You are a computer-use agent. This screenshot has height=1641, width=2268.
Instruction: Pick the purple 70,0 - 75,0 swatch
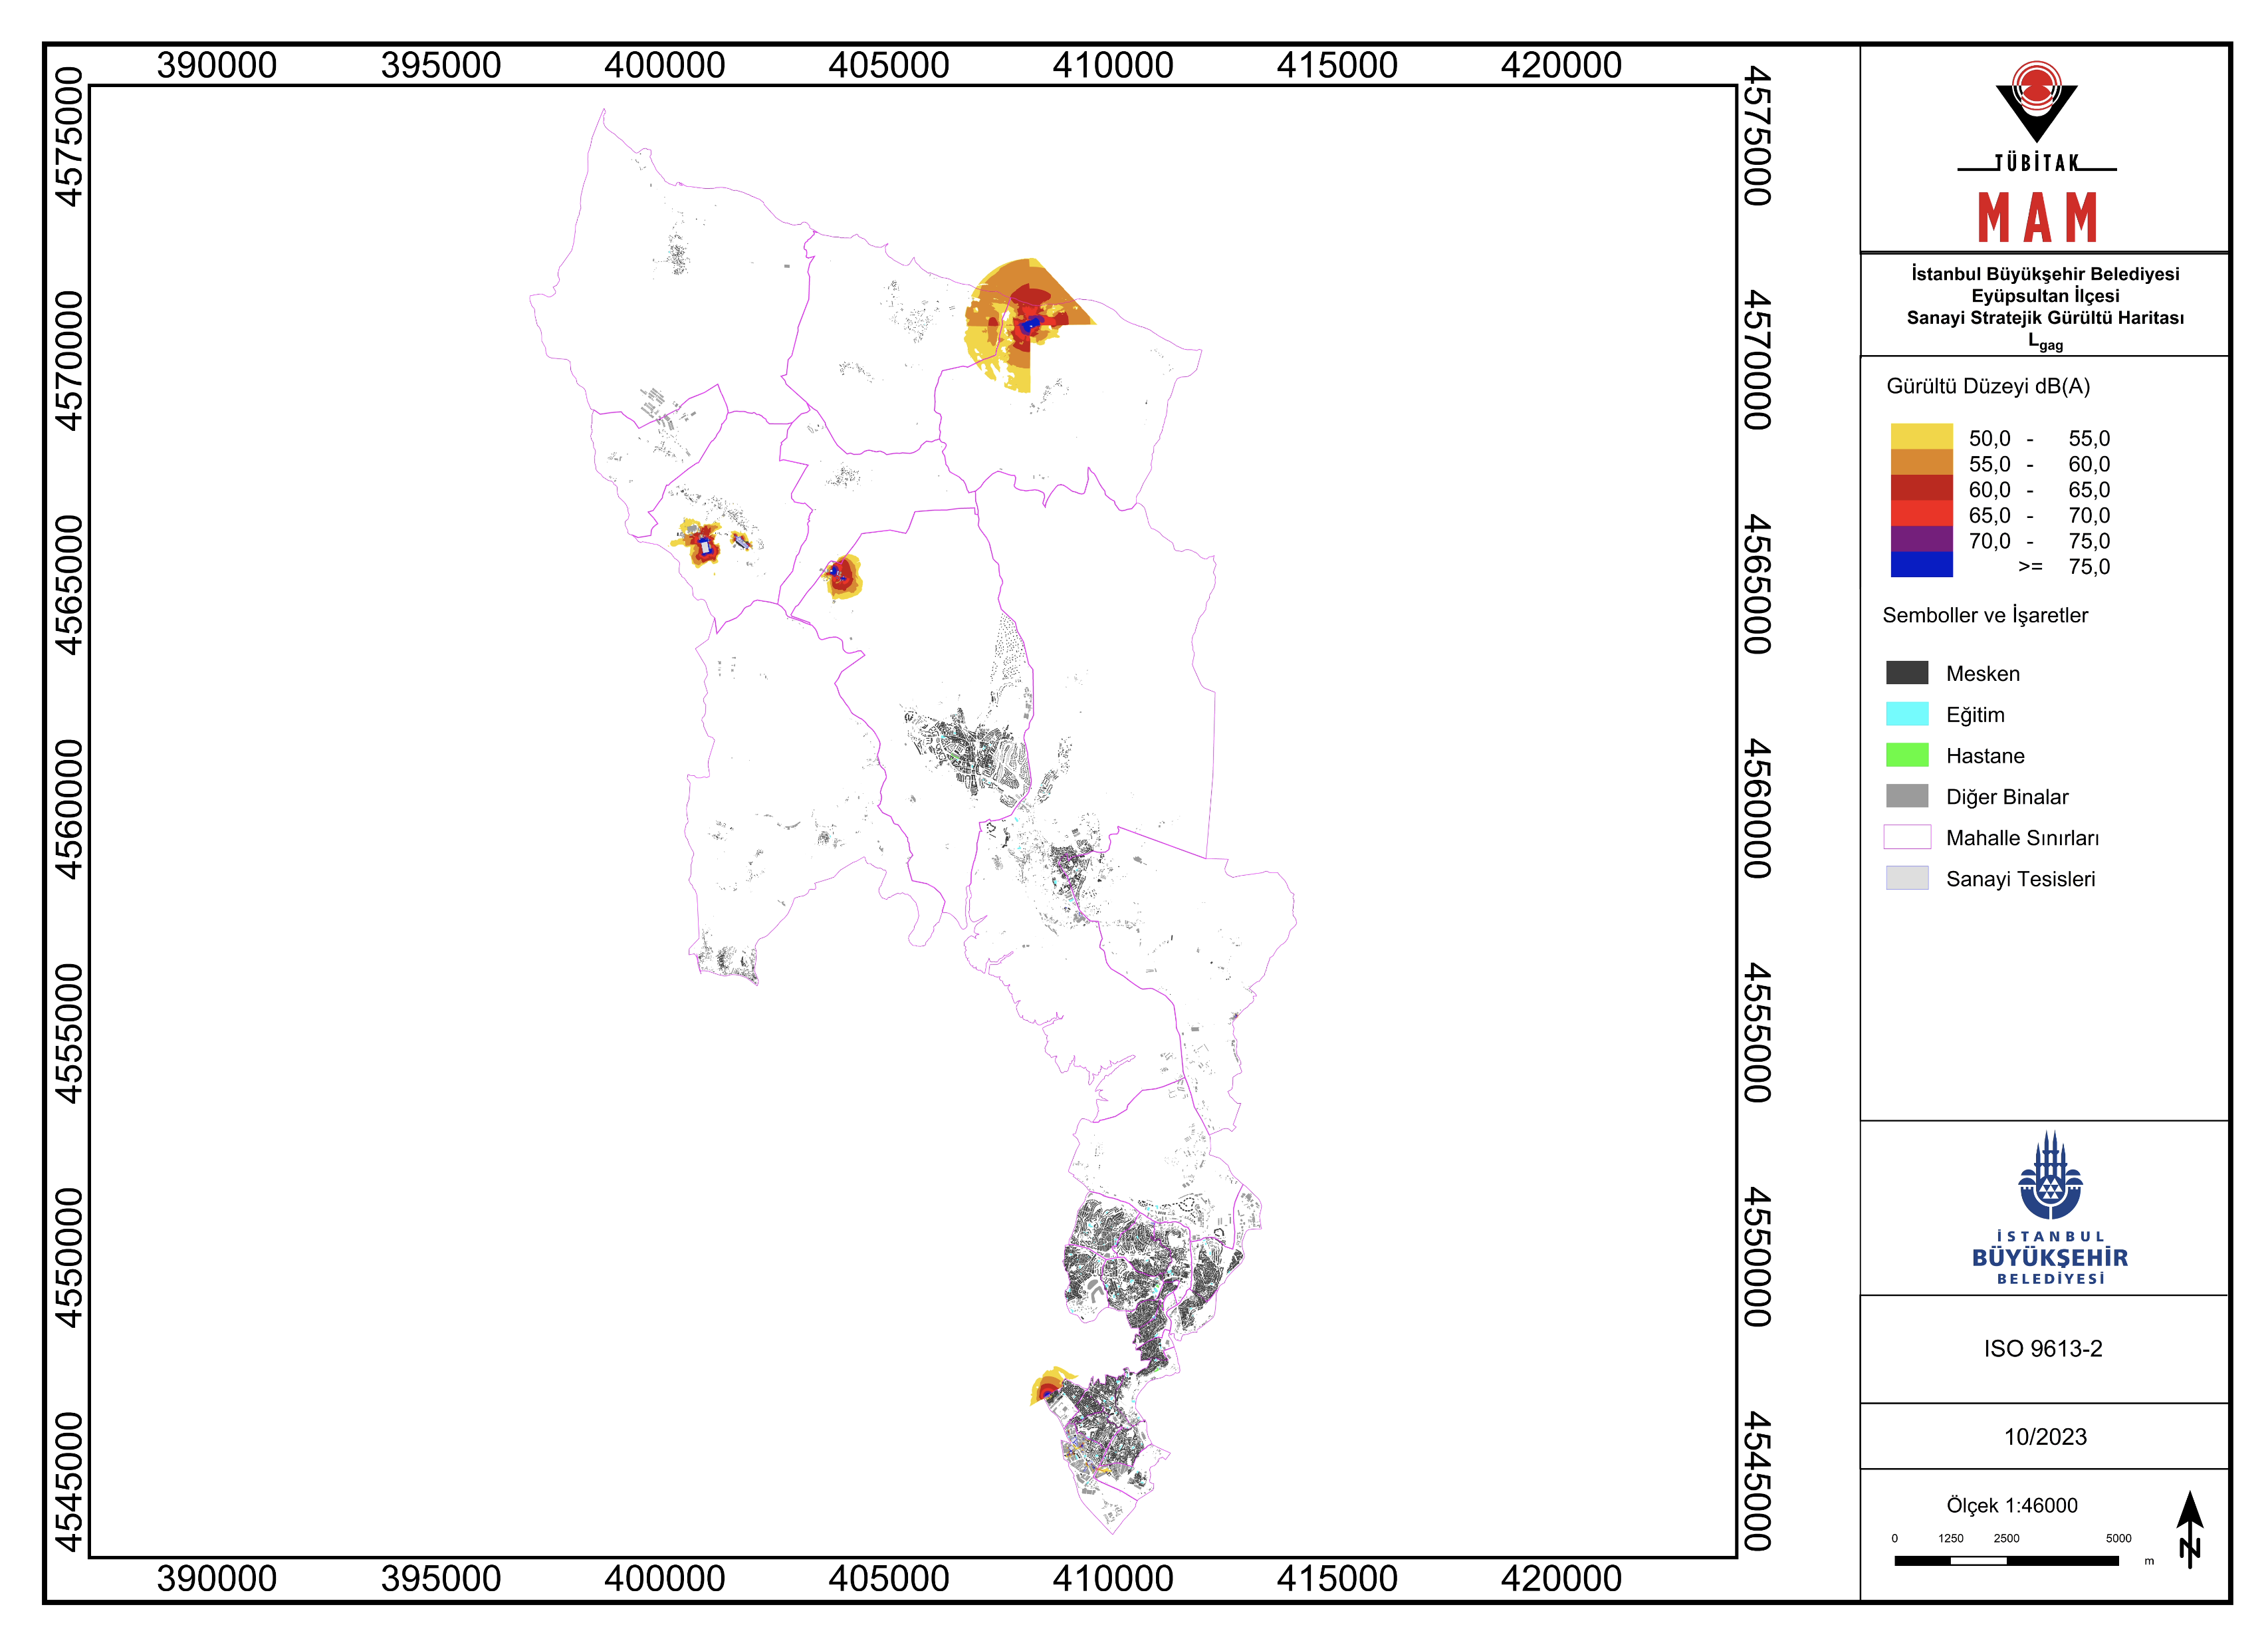click(x=1921, y=539)
